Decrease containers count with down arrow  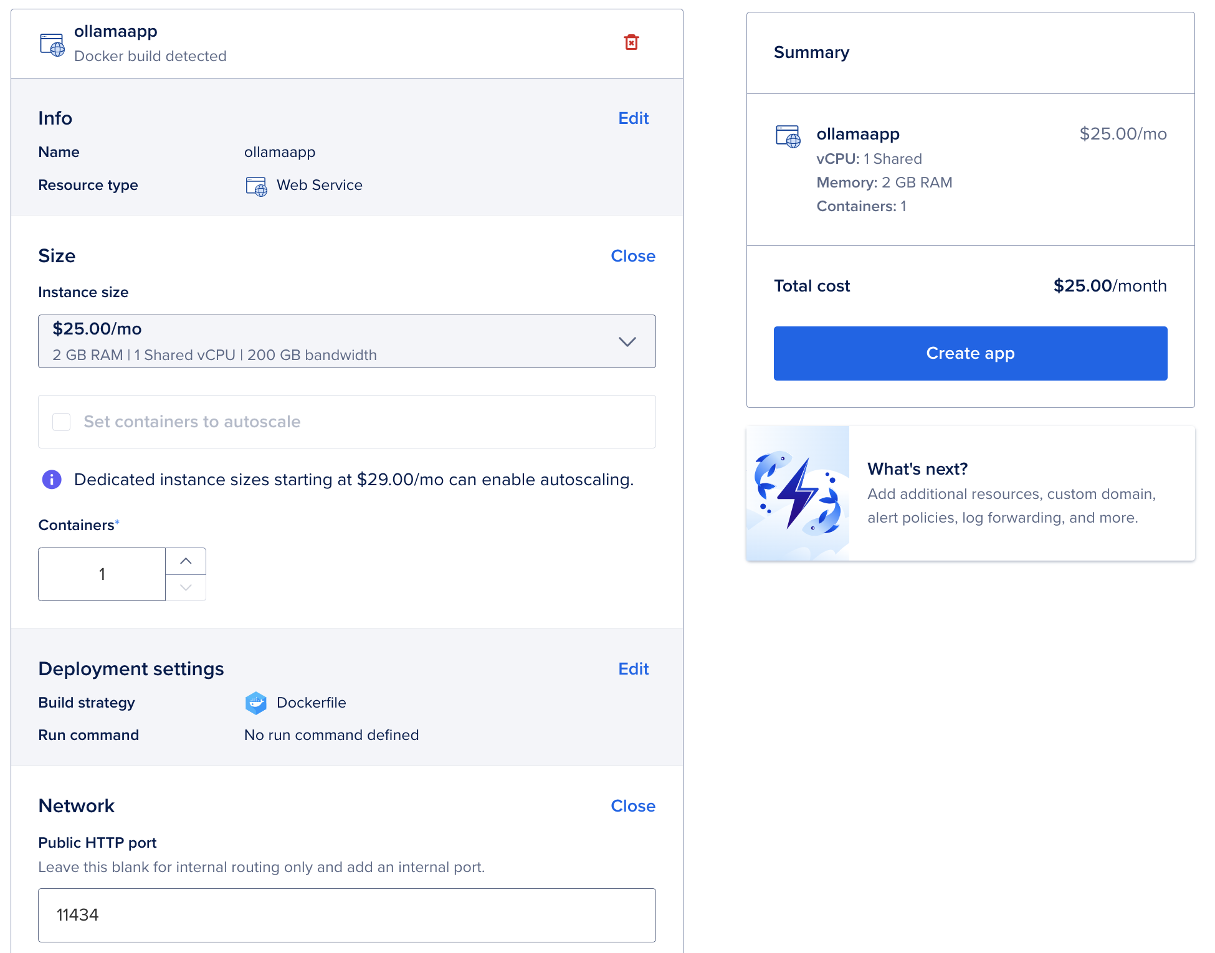186,587
